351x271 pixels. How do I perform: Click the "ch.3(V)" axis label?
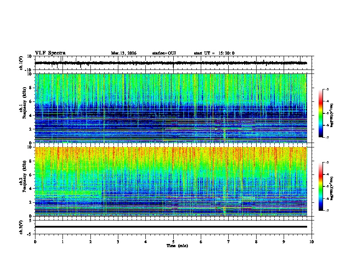click(21, 227)
